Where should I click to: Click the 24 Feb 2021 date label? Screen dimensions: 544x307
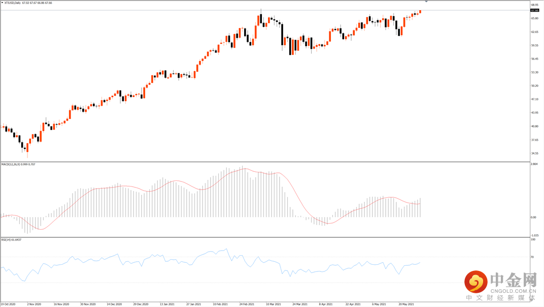tap(247, 304)
